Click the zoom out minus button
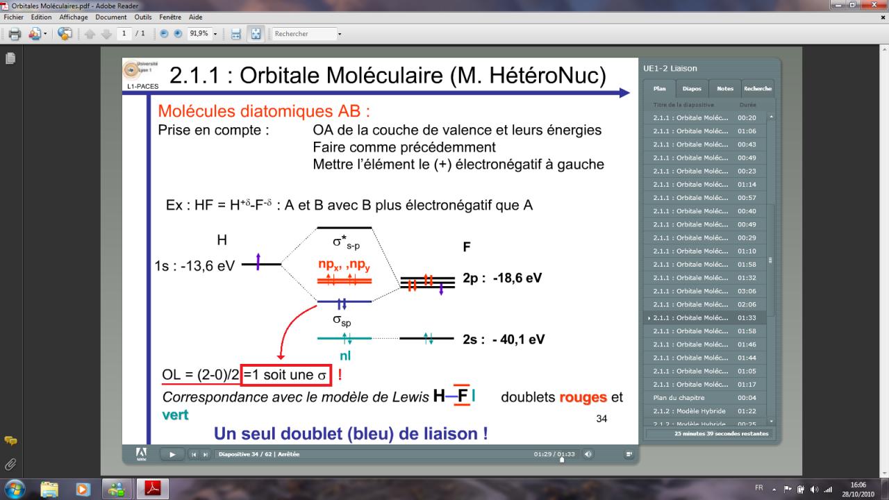 (x=164, y=33)
